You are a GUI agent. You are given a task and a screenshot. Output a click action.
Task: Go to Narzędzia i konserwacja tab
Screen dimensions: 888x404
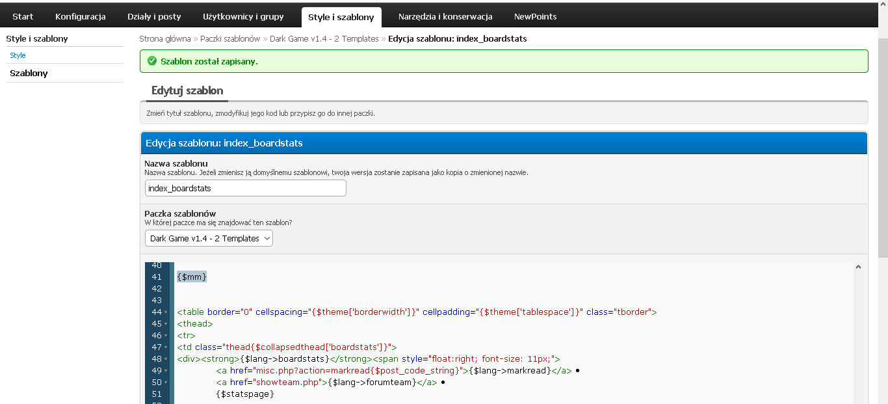[445, 16]
